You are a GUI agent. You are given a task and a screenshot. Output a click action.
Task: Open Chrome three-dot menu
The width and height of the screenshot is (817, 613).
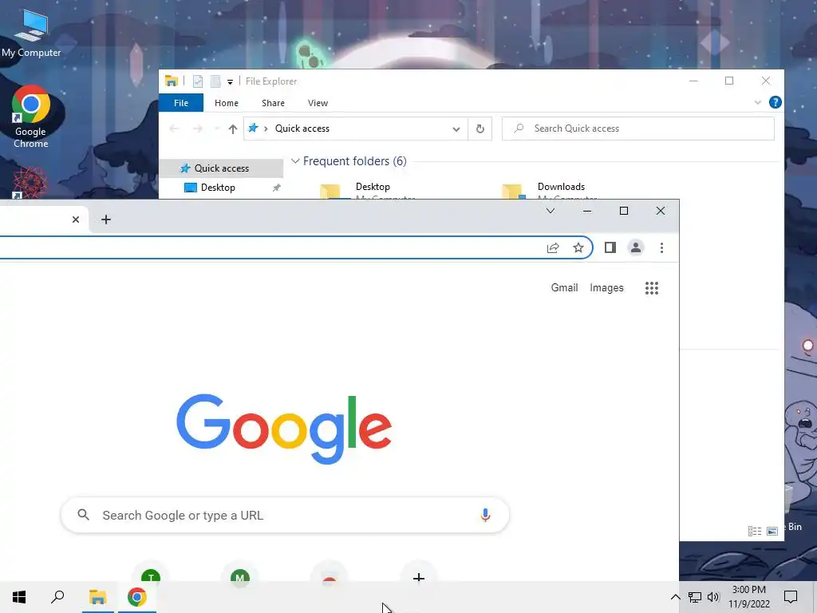pos(661,247)
